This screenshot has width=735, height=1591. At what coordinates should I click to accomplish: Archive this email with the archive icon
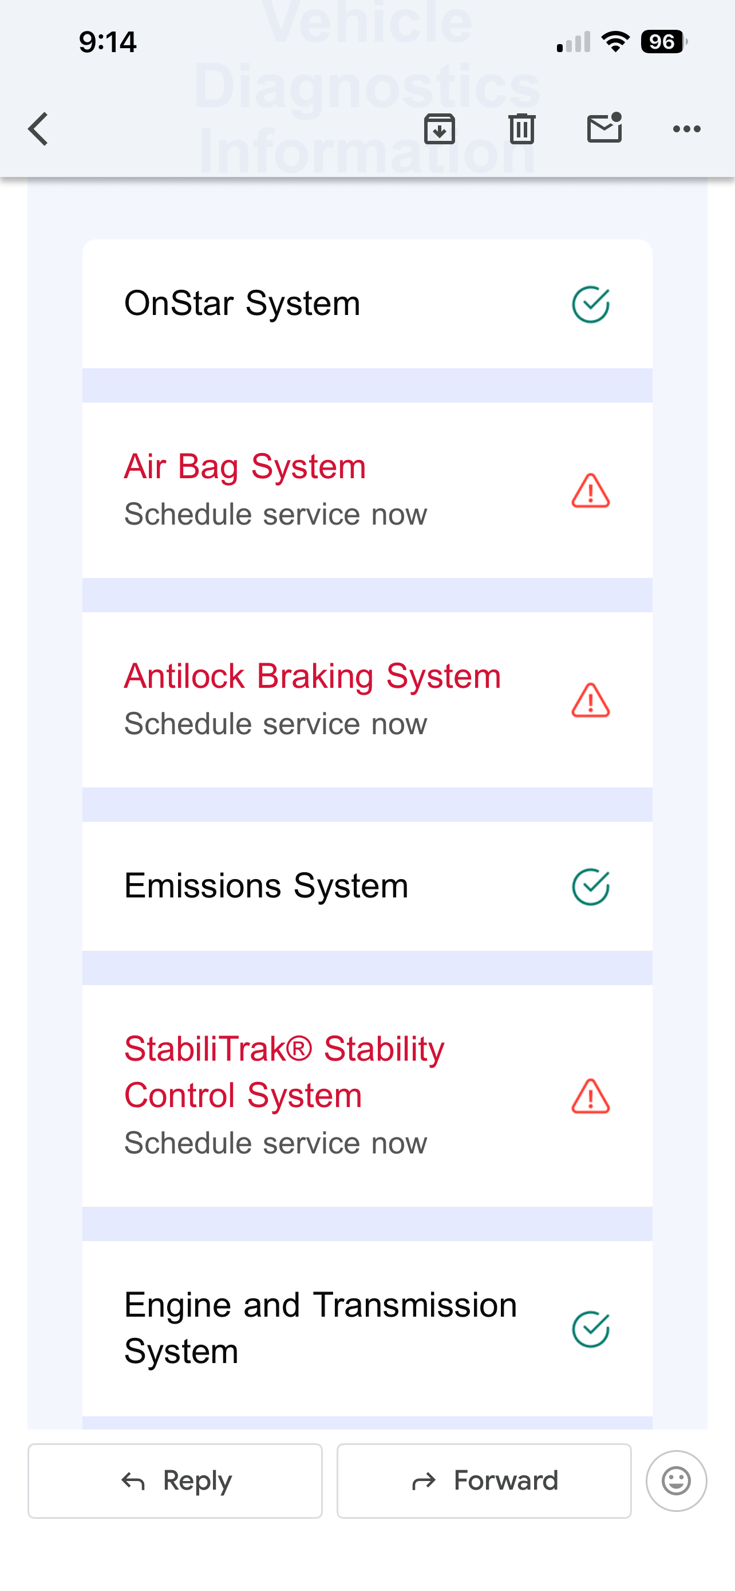pos(440,129)
